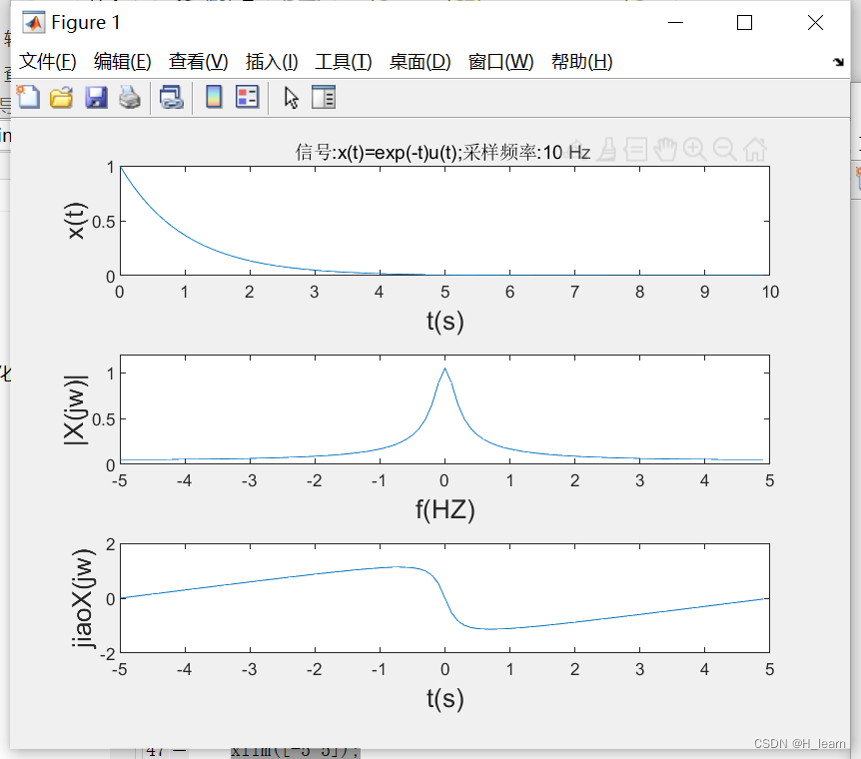The image size is (861, 759).
Task: Open the 插入(I) menu
Action: click(272, 62)
